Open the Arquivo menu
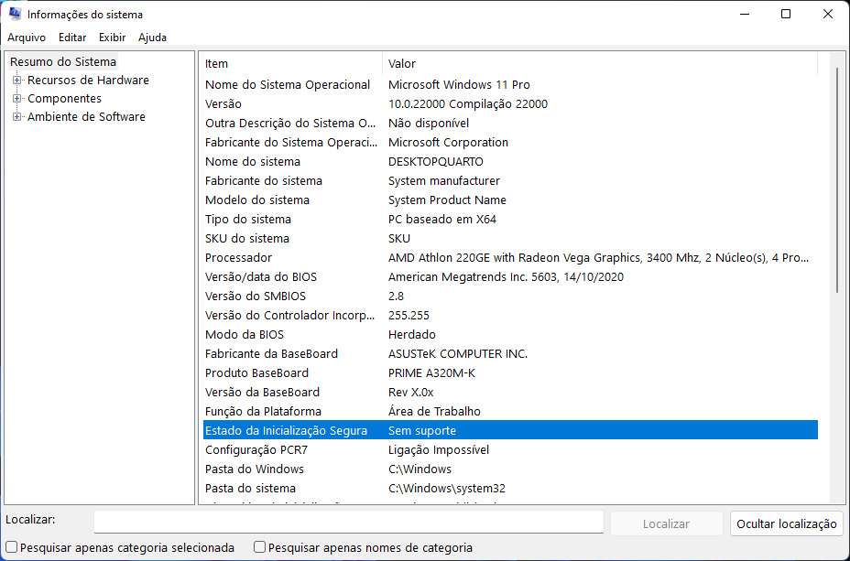Screen dimensions: 850x561 coord(27,38)
